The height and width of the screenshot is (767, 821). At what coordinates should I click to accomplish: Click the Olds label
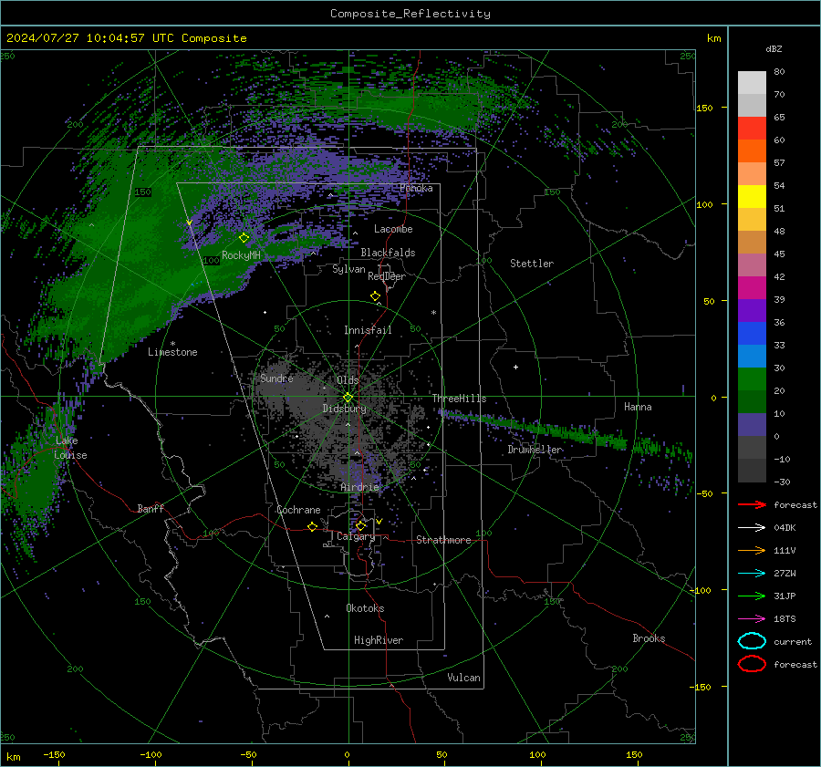pos(348,380)
